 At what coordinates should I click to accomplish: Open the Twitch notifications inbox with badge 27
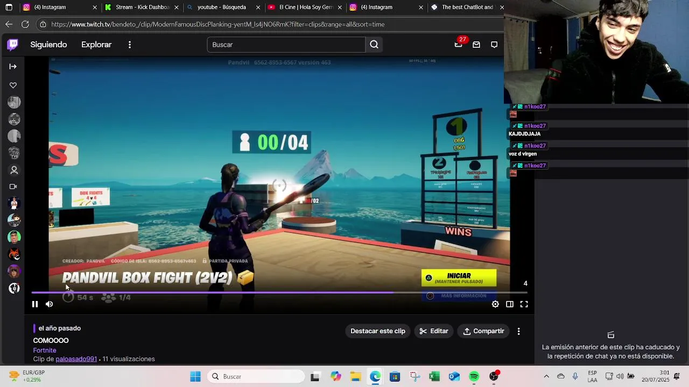[459, 45]
